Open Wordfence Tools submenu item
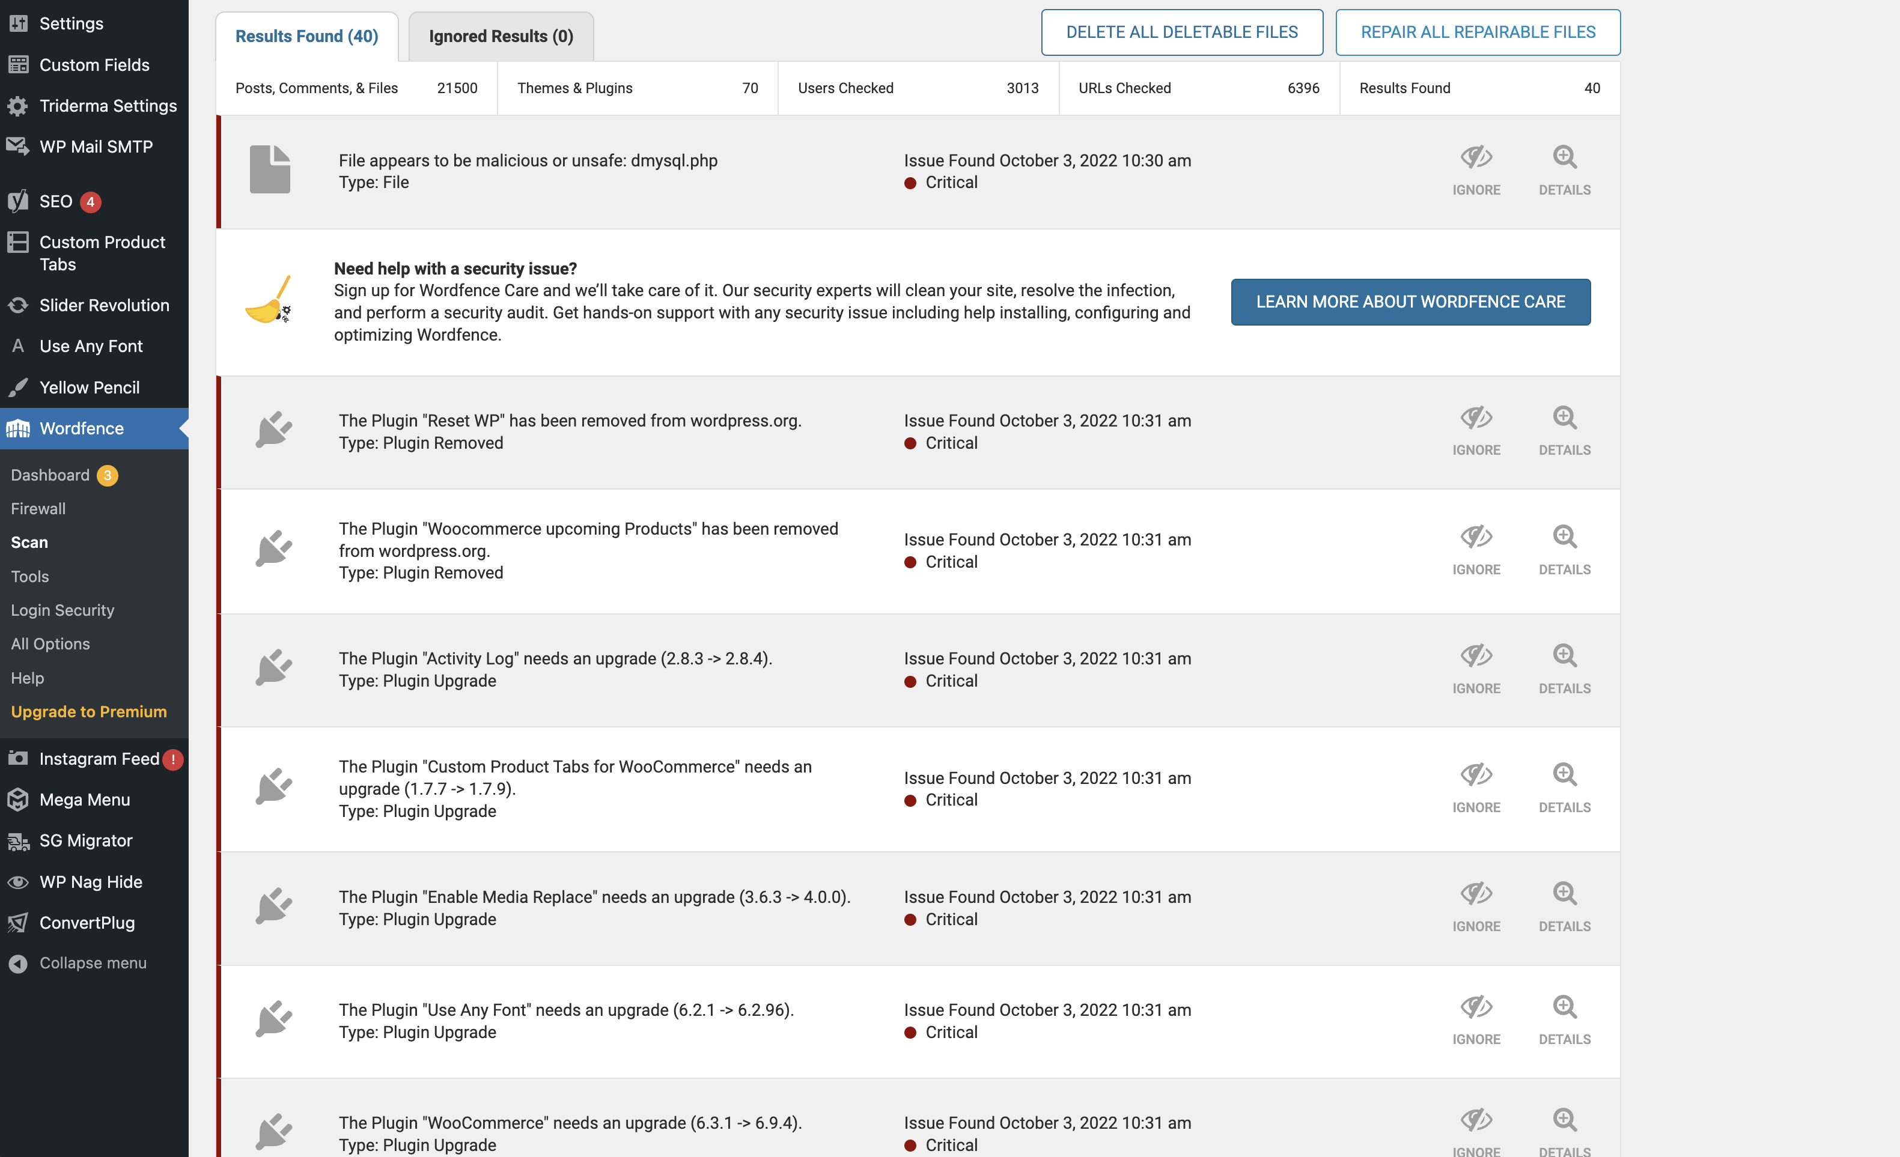1900x1157 pixels. point(30,577)
